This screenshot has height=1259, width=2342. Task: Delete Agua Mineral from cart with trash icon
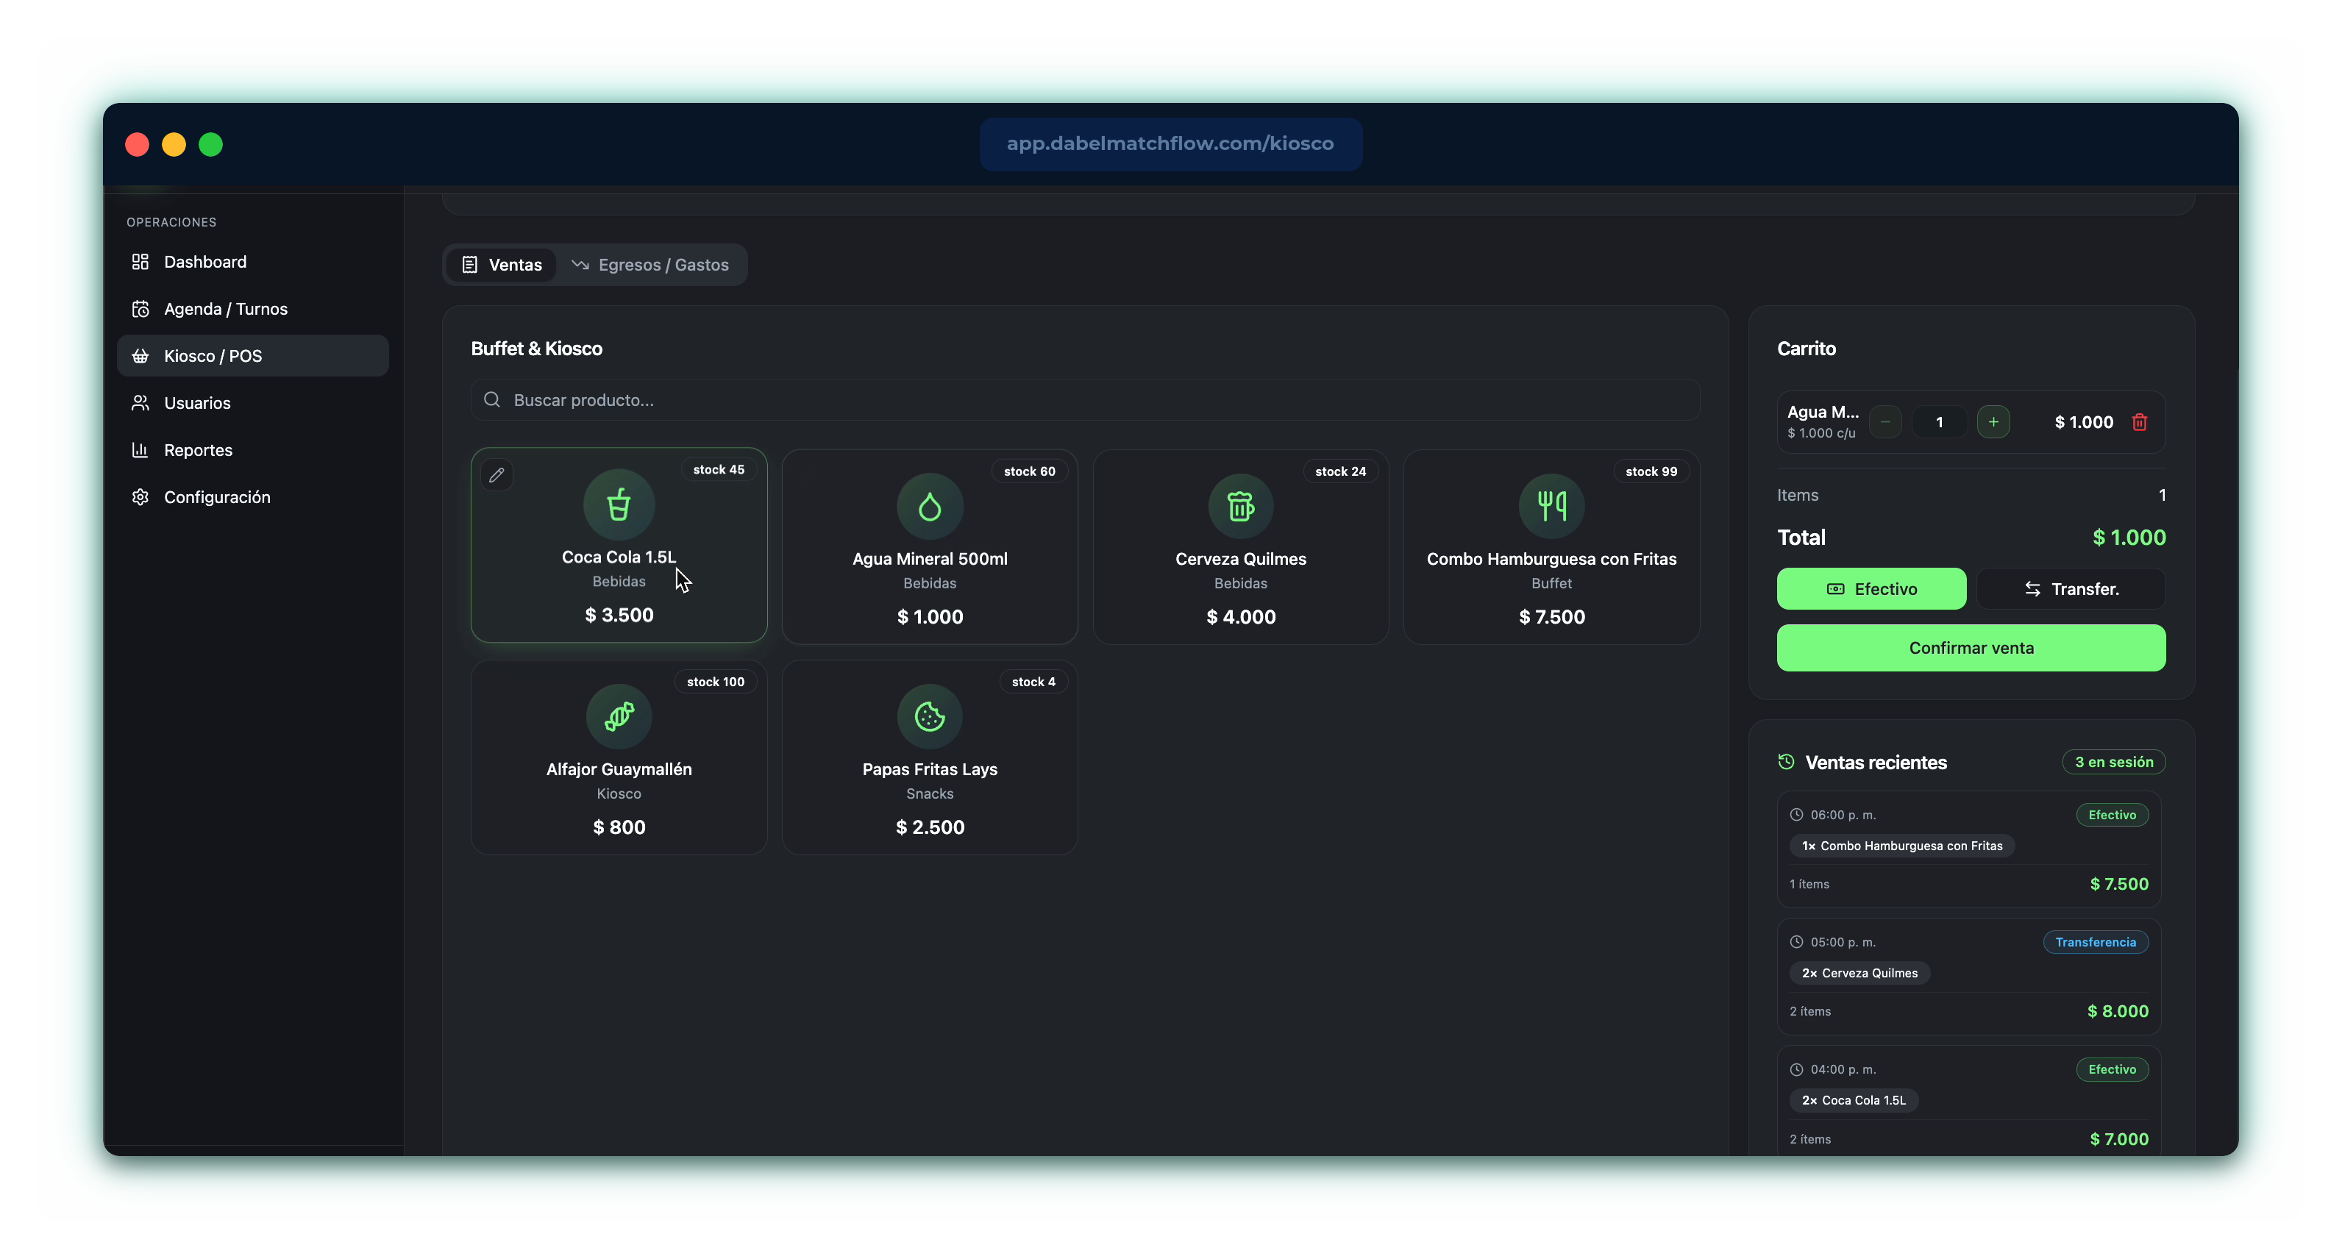(x=2139, y=422)
